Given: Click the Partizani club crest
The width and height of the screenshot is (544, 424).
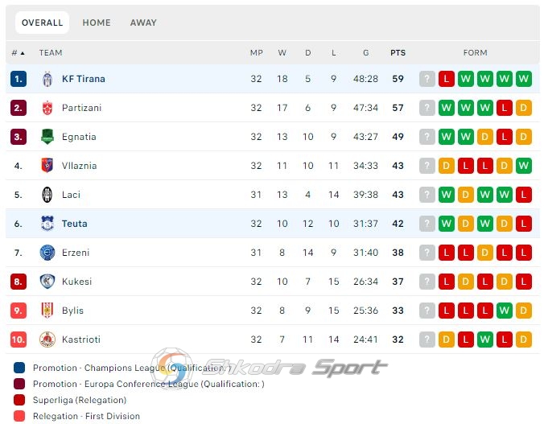Looking at the screenshot, I should coord(47,108).
